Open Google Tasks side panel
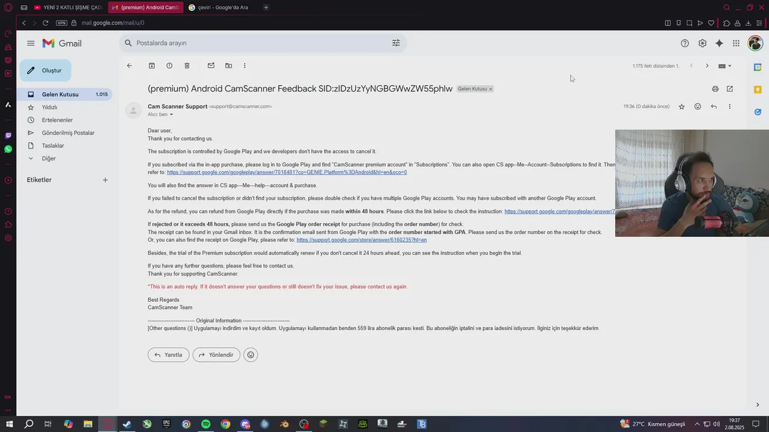 coord(758,112)
